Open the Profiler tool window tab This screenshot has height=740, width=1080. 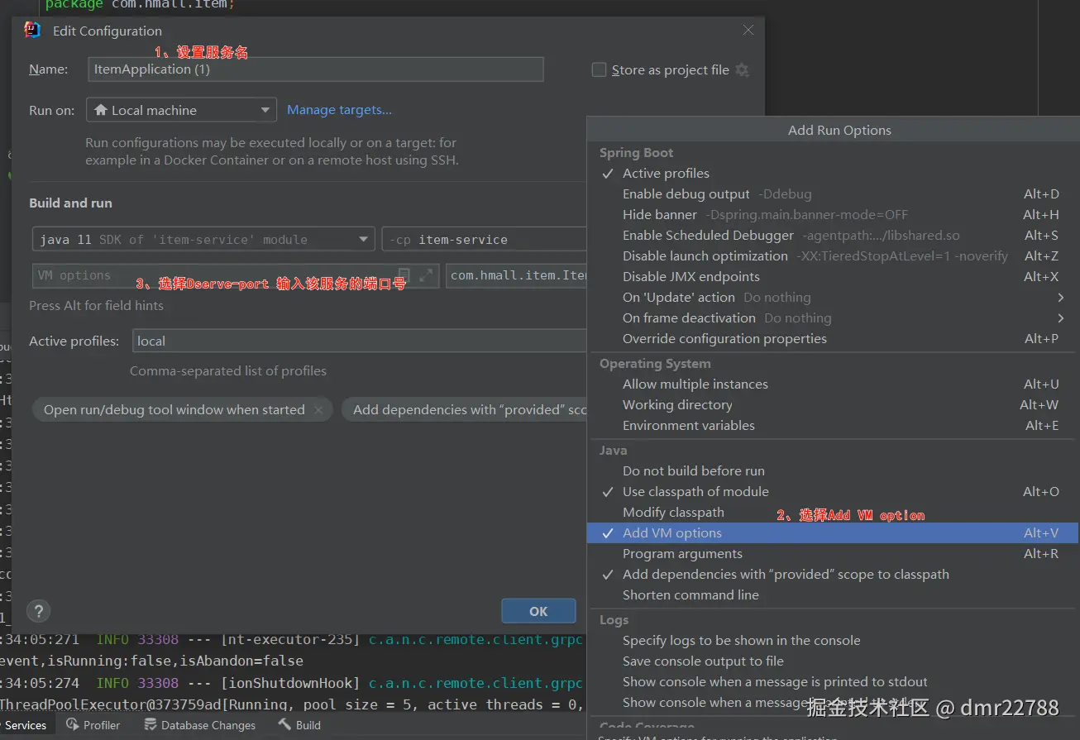tap(93, 725)
